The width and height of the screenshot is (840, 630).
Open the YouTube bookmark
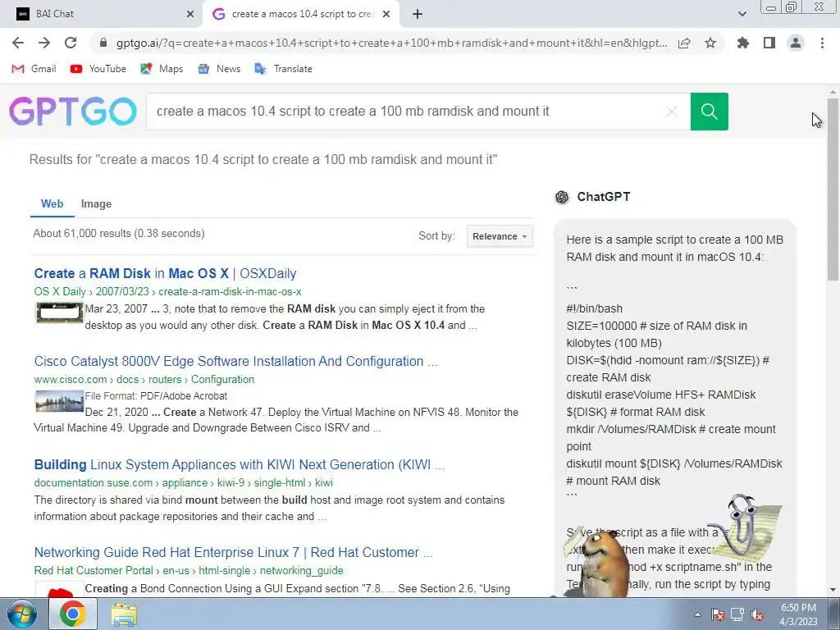tap(98, 69)
